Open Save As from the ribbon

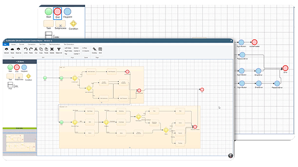(18, 49)
